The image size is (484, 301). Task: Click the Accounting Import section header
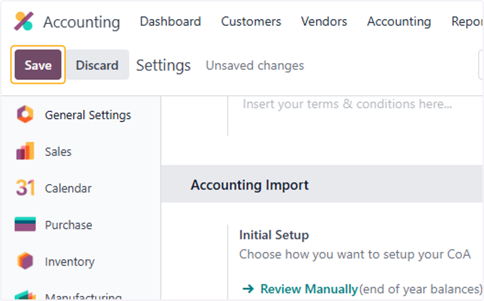[250, 185]
